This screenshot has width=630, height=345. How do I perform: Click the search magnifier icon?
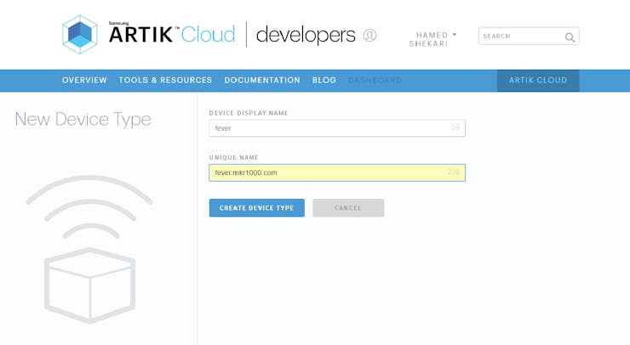[570, 37]
